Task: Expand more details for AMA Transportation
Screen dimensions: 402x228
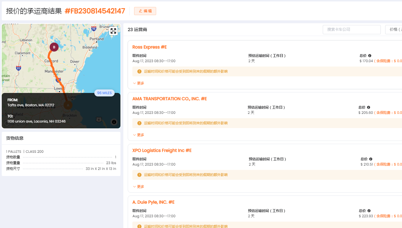Action: [x=138, y=135]
